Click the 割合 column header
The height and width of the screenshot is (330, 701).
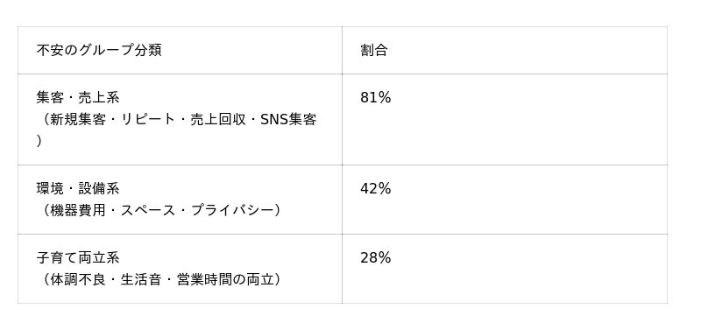point(374,50)
